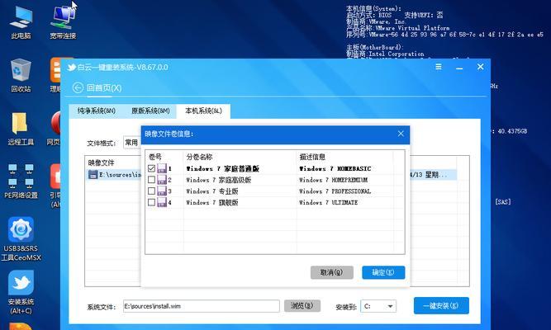Switch to the 原版系统 tab
551x330 pixels.
(x=150, y=111)
